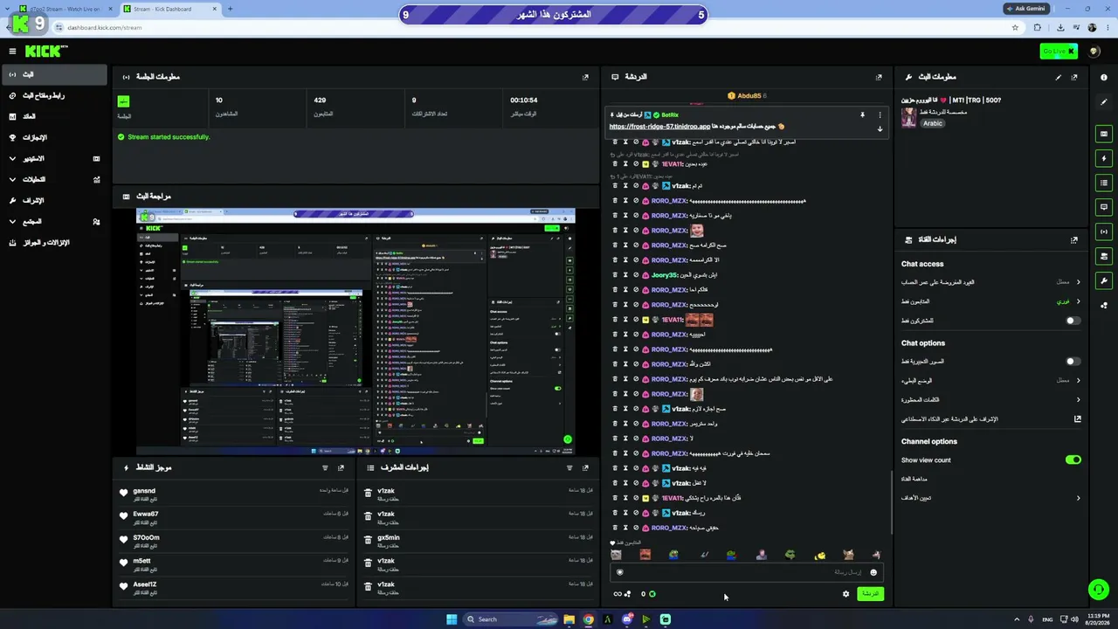The width and height of the screenshot is (1118, 629).
Task: Open العائد (revenue) in the sidebar
Action: point(54,117)
